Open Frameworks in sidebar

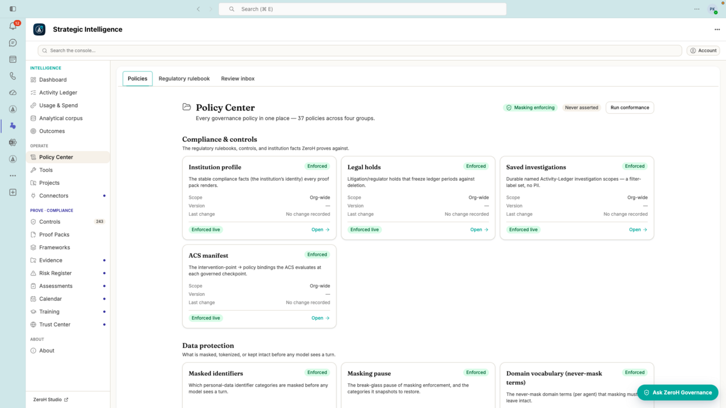coord(68,248)
